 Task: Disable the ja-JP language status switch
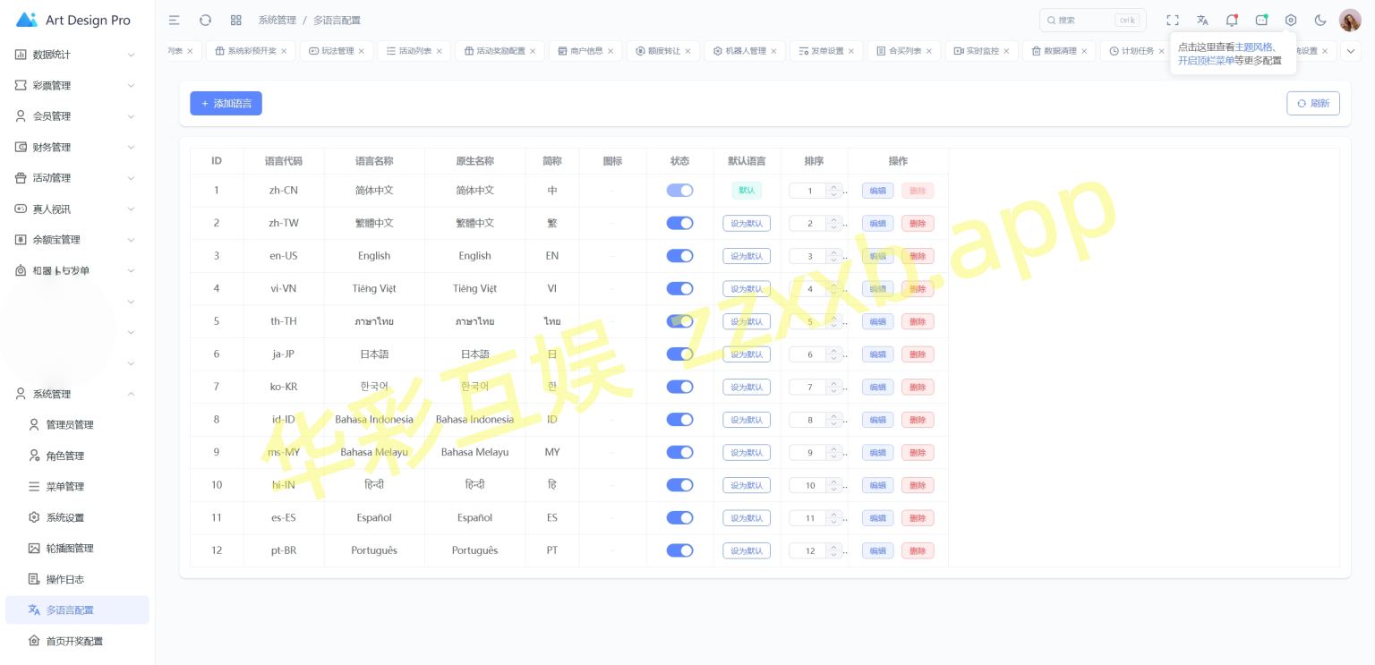(679, 354)
